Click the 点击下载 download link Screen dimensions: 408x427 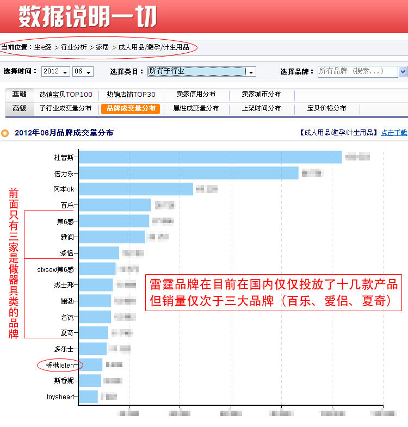pos(394,133)
